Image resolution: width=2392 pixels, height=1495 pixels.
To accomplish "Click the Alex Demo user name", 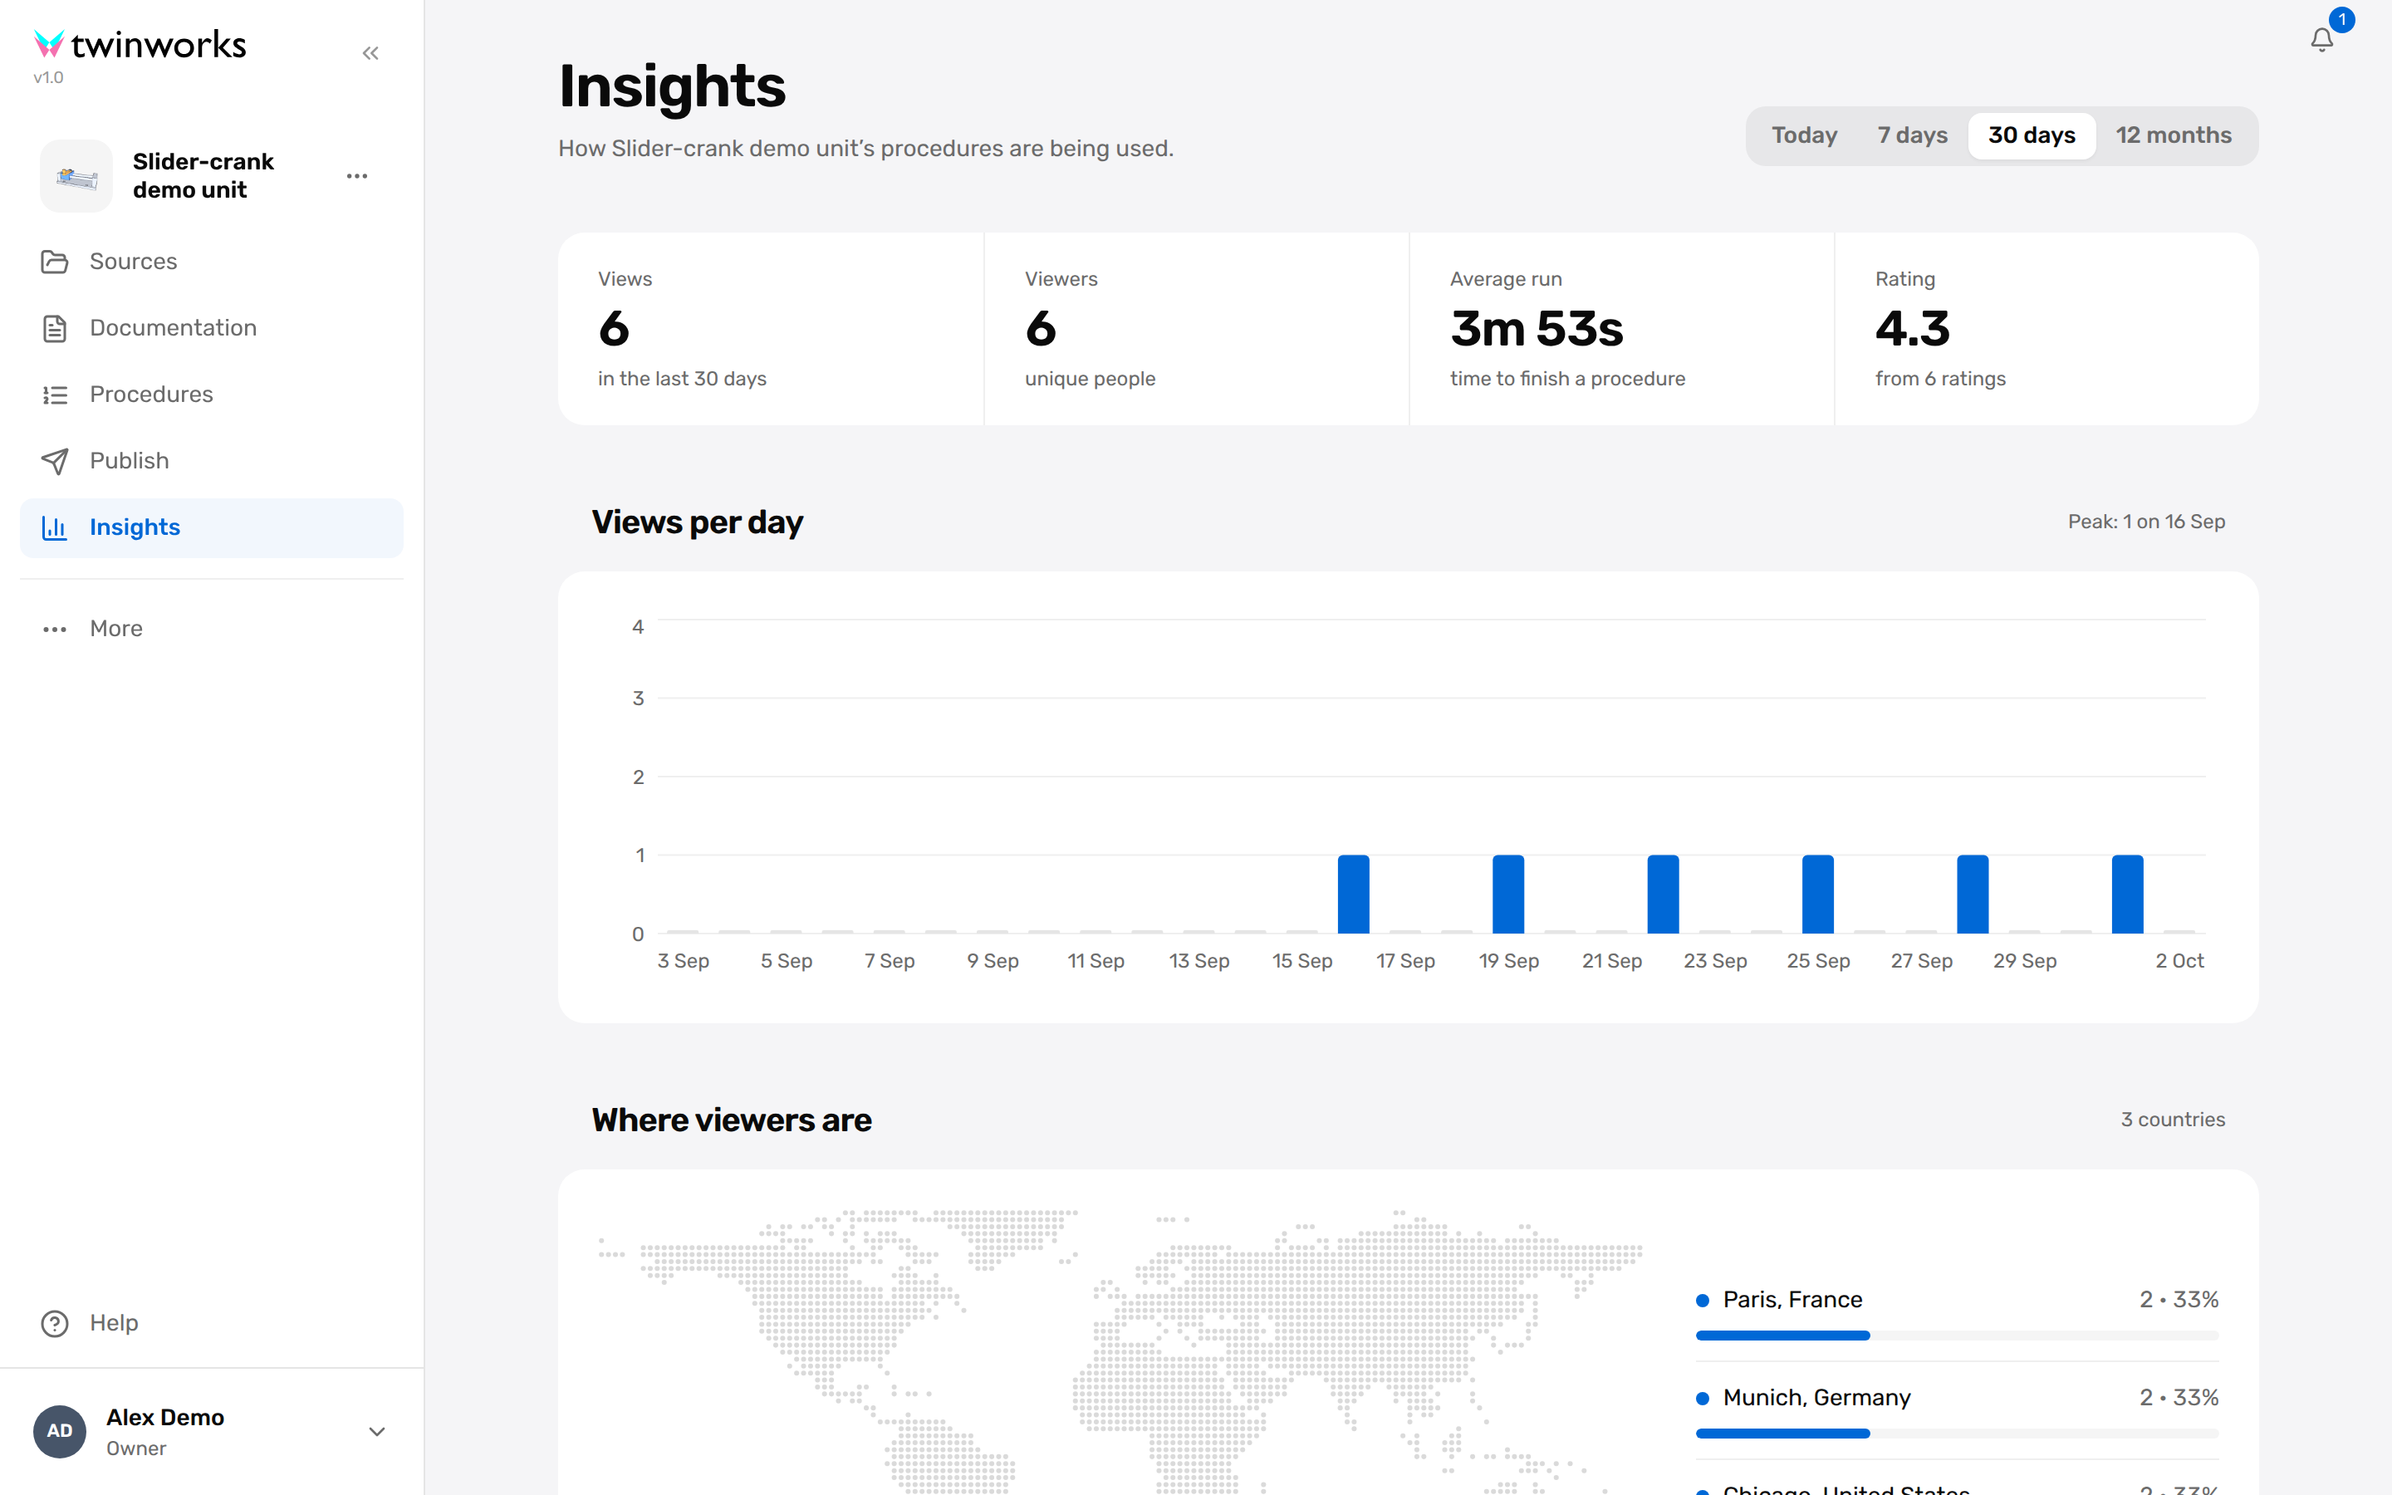I will (165, 1417).
